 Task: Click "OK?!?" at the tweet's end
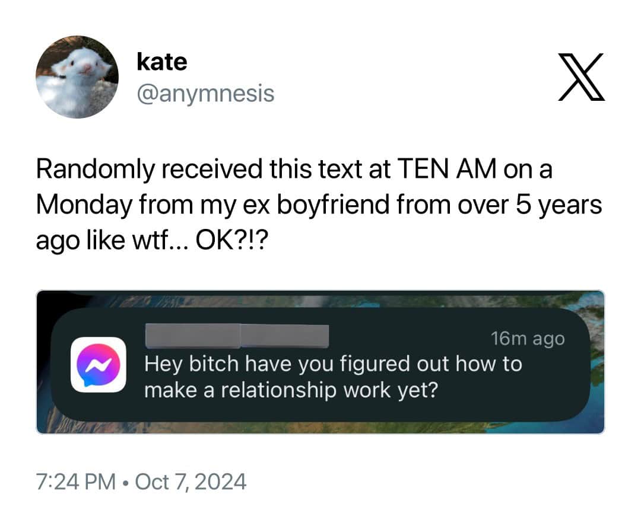coord(232,241)
